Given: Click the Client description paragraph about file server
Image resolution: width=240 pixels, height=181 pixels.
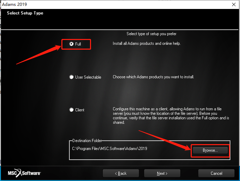Looking at the screenshot, I should tap(171, 116).
